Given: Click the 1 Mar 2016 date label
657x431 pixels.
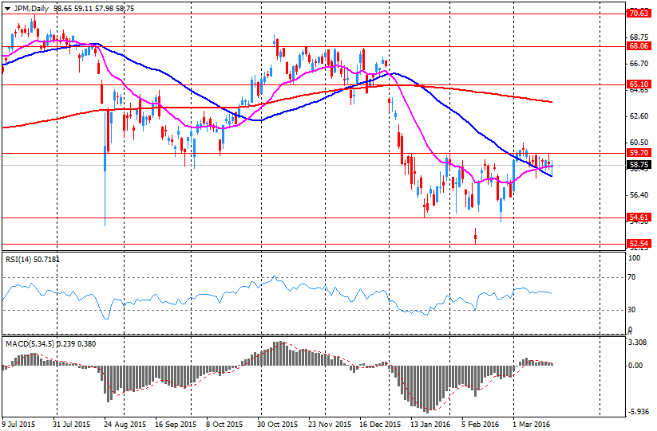Looking at the screenshot, I should coord(530,425).
